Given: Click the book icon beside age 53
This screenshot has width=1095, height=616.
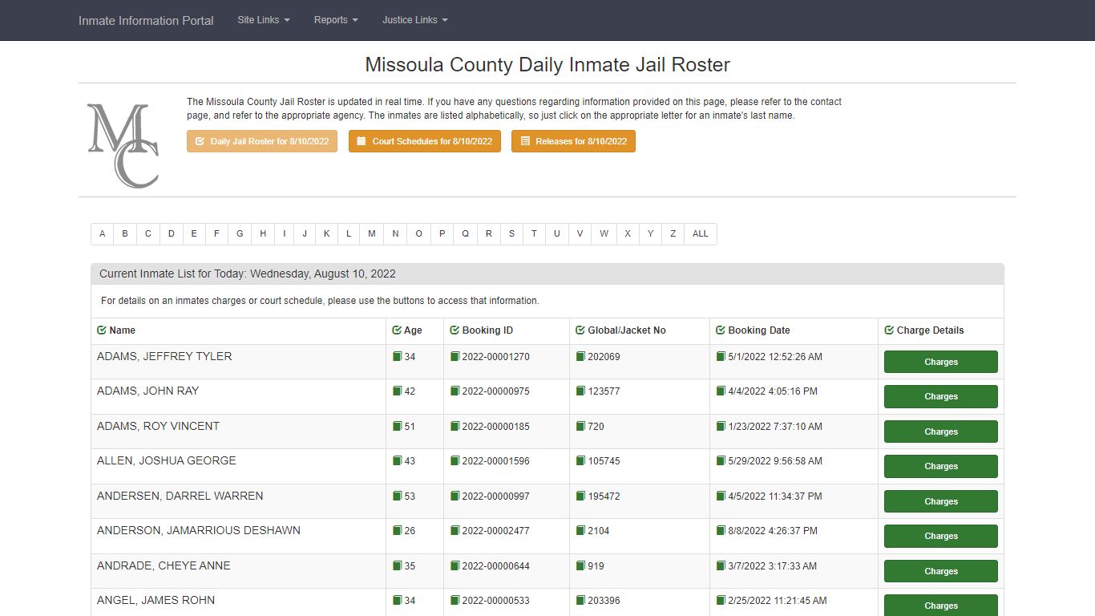Looking at the screenshot, I should [397, 496].
